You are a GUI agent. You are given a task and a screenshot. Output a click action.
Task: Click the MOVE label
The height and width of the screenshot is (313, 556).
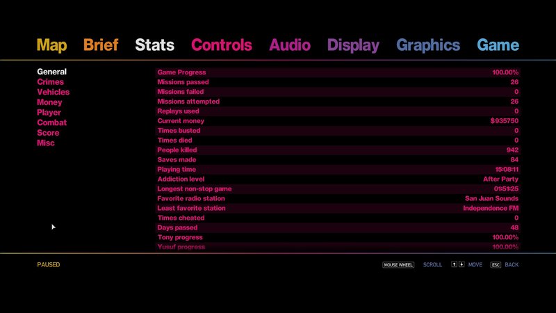tap(475, 265)
